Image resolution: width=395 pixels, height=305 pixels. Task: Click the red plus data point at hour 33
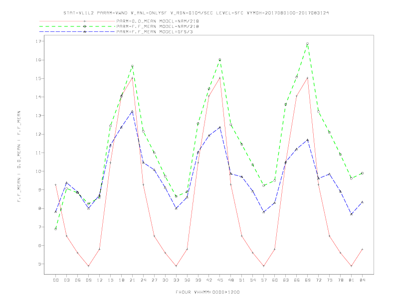point(176,266)
